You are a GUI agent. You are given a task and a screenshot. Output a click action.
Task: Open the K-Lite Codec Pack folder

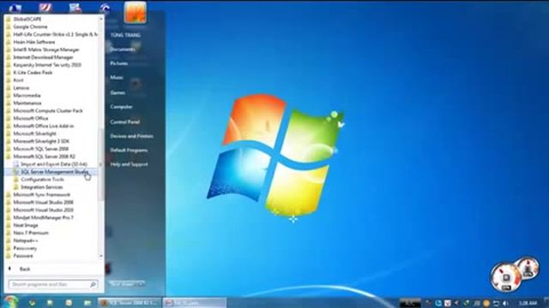click(x=33, y=73)
